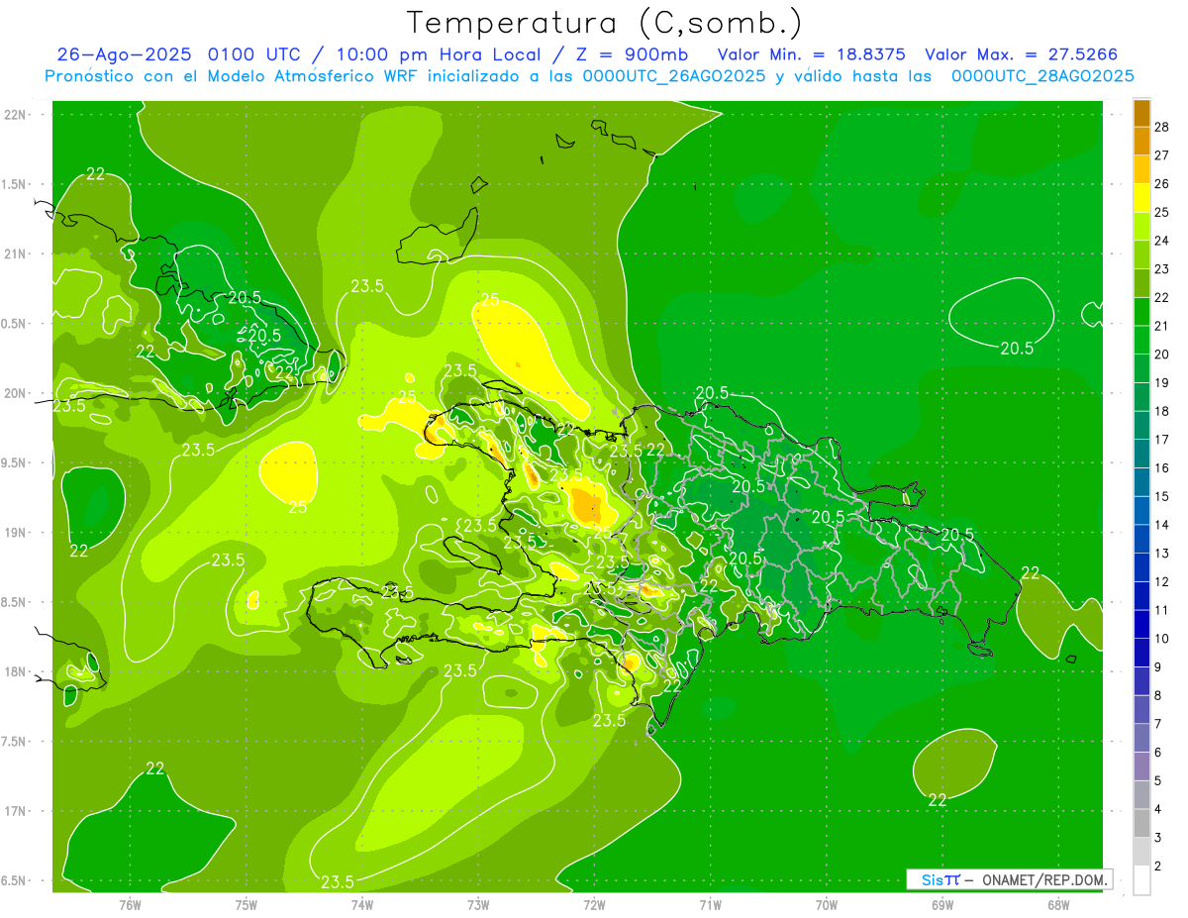Viewport: 1188px width, 918px height.
Task: Select the "26-Ago-2025" date text
Action: click(124, 54)
